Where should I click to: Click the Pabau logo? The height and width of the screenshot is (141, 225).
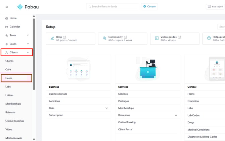[x=28, y=7]
